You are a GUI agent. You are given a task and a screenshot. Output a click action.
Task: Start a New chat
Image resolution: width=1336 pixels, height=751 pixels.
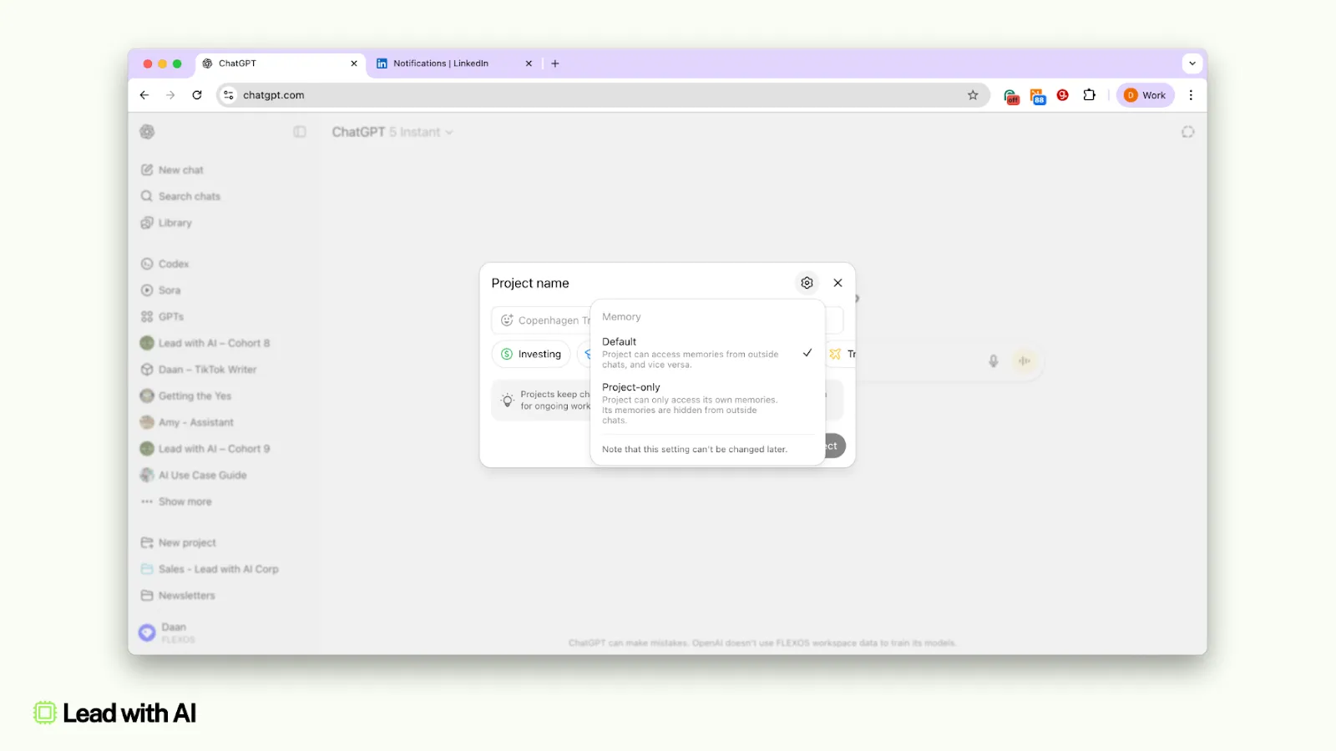pyautogui.click(x=172, y=169)
